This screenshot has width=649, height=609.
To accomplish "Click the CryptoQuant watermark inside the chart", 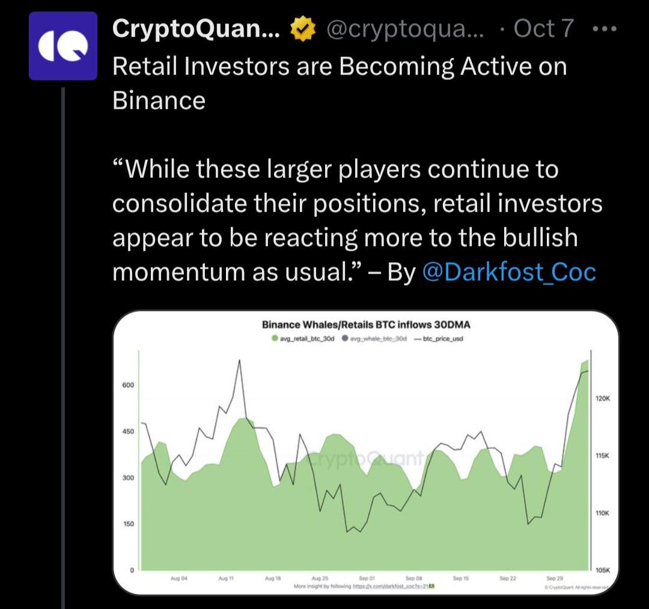I will tap(367, 459).
